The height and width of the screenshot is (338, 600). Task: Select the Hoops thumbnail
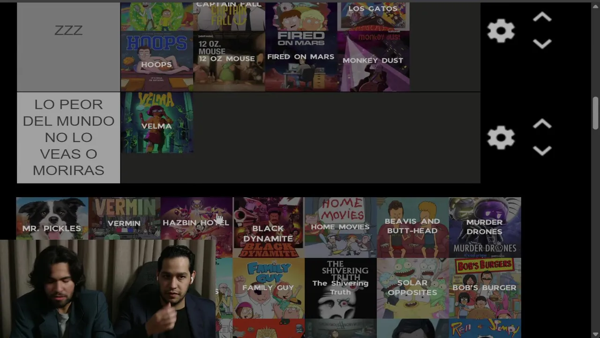157,61
